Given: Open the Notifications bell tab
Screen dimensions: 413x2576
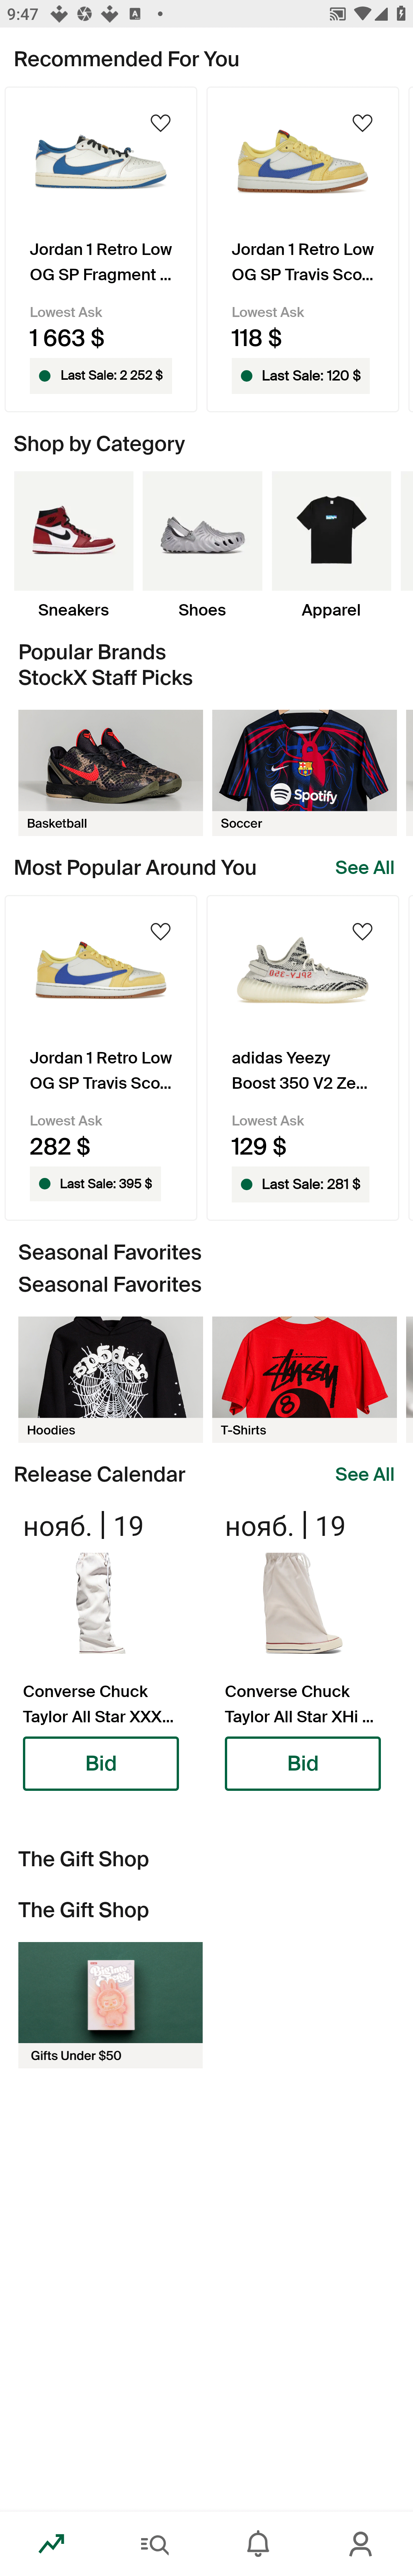Looking at the screenshot, I should pos(258,2542).
